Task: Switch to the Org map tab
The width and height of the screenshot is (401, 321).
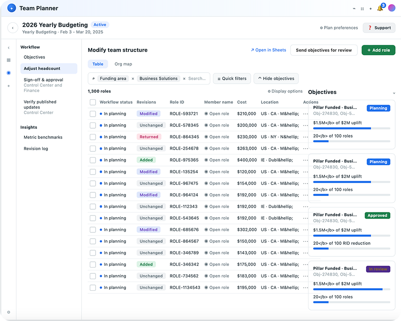Action: (x=123, y=64)
